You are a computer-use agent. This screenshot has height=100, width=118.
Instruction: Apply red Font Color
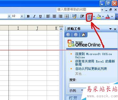coord(108,16)
